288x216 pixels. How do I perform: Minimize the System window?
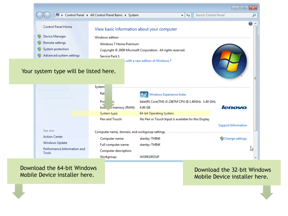235,8
